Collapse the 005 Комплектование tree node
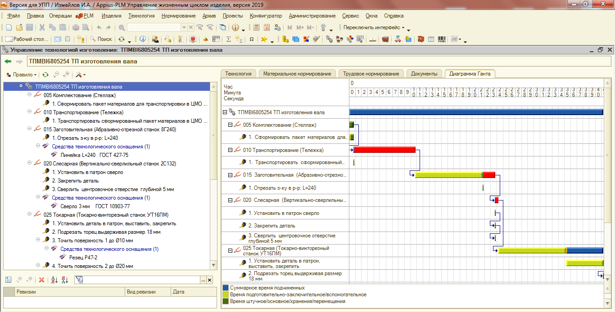The width and height of the screenshot is (615, 312). point(29,95)
